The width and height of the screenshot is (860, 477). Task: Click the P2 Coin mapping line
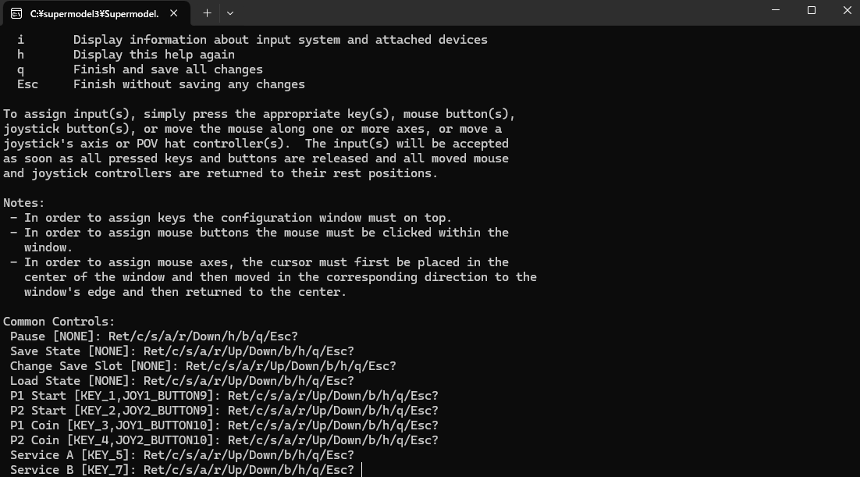[x=224, y=440]
